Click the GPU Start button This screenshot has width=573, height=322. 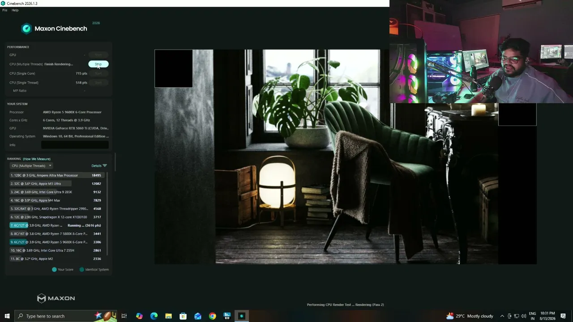(98, 55)
